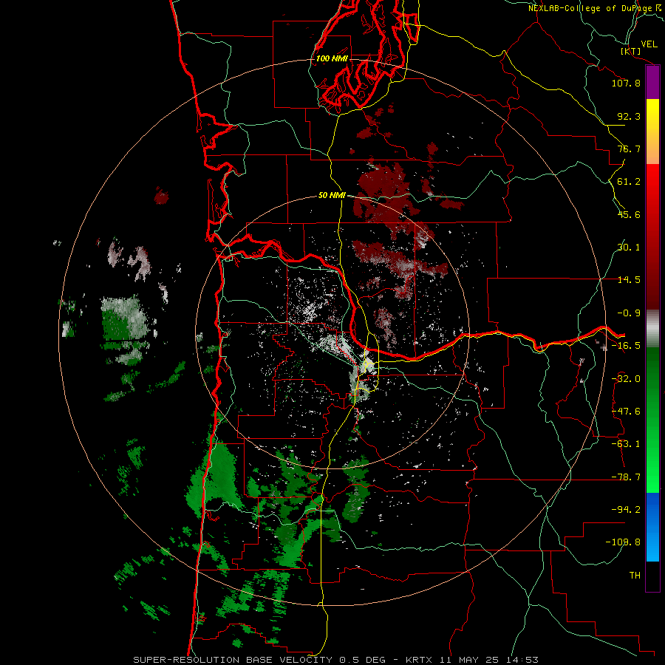Viewport: 665px width, 665px height.
Task: Click the -0.9 legend value
Action: click(629, 313)
